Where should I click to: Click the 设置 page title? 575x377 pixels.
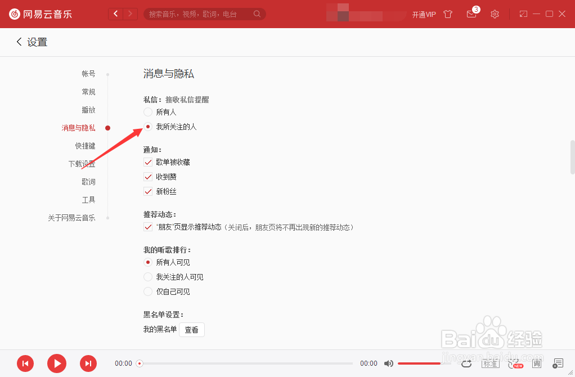pyautogui.click(x=37, y=42)
